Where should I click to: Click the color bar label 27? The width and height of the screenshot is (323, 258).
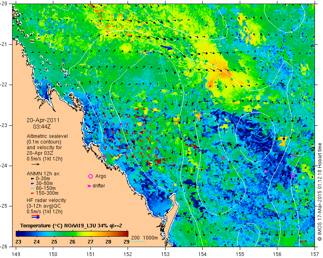coord(90,242)
